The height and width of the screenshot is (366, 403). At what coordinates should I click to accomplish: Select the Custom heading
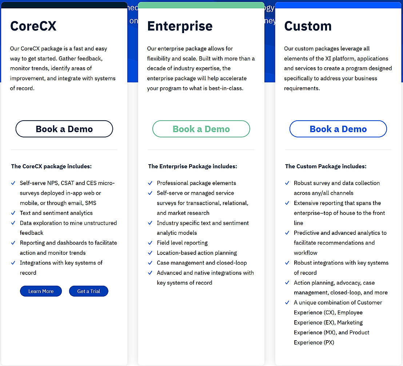point(308,26)
